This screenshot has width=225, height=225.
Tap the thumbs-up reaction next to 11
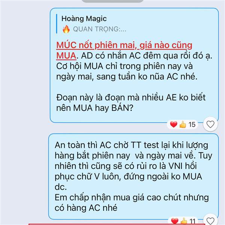coord(184,221)
